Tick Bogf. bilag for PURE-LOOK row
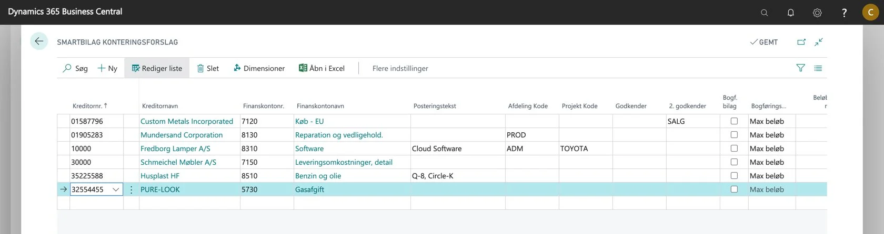Viewport: 884px width, 234px height. click(x=734, y=189)
